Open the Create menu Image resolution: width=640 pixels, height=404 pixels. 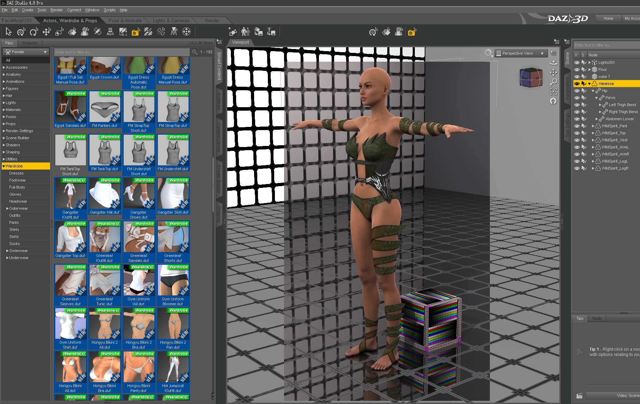[27, 10]
